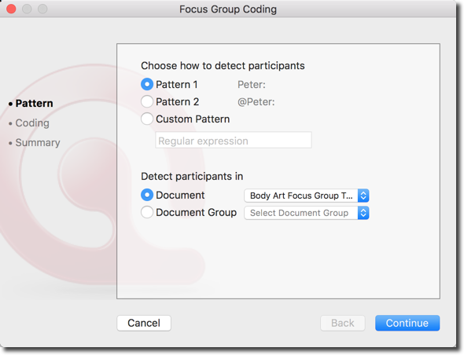Image resolution: width=464 pixels, height=355 pixels.
Task: Go to the Coding step in sidebar
Action: [x=32, y=123]
